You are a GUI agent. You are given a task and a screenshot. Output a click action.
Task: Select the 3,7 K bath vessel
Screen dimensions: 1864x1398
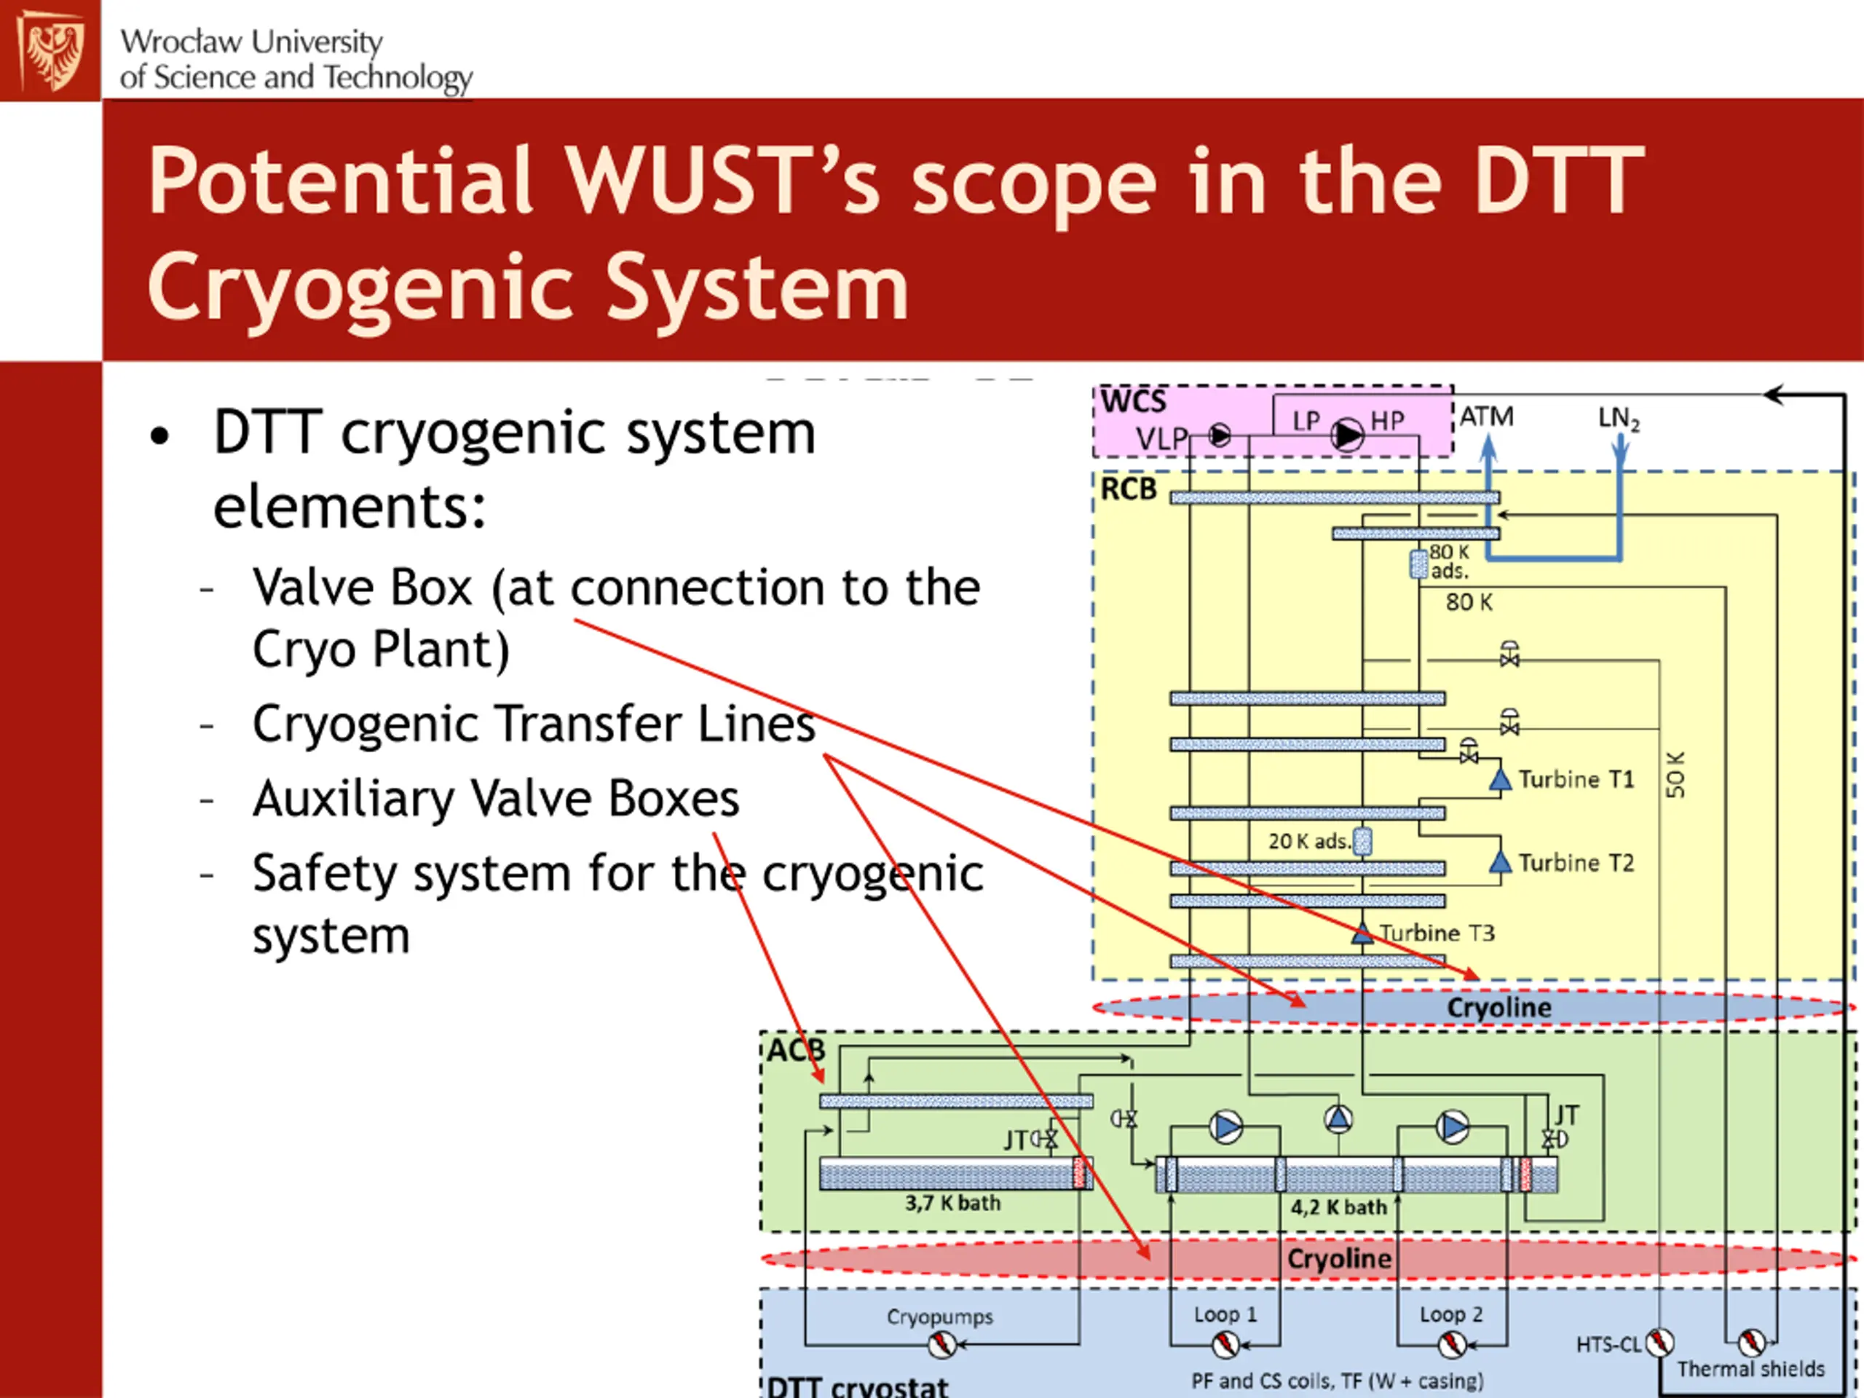point(957,1173)
